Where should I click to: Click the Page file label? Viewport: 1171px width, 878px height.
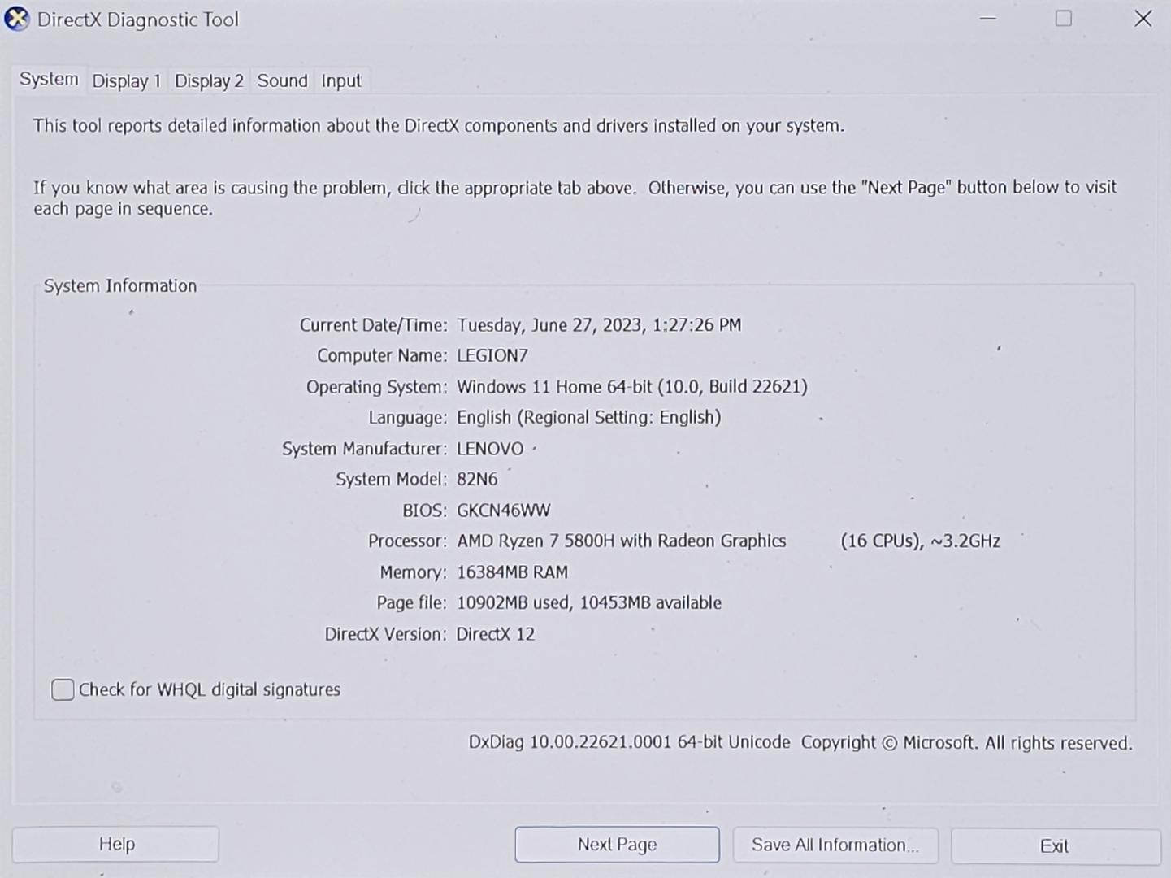point(411,603)
